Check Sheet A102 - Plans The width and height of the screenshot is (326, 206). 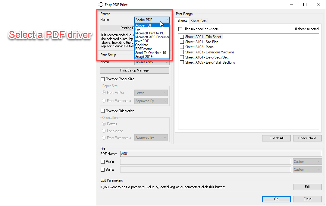tap(182, 47)
